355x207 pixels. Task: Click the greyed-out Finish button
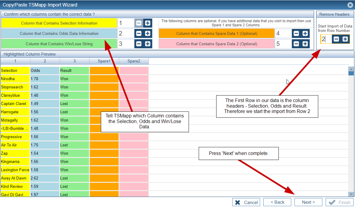(339, 202)
